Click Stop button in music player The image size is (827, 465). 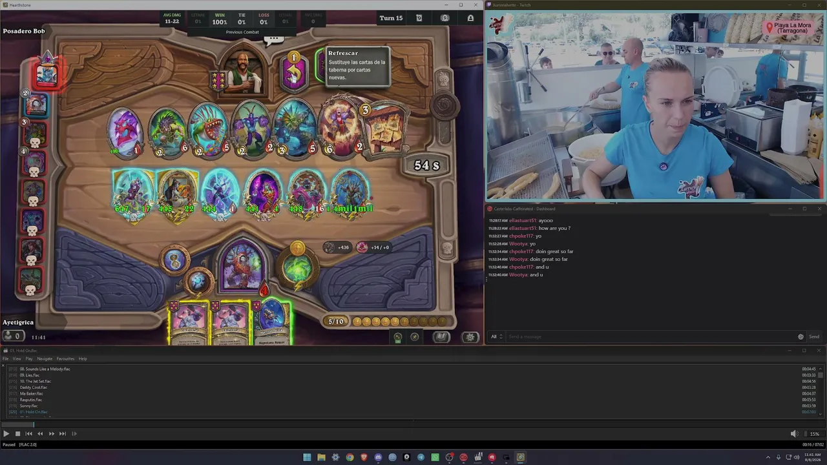click(17, 434)
